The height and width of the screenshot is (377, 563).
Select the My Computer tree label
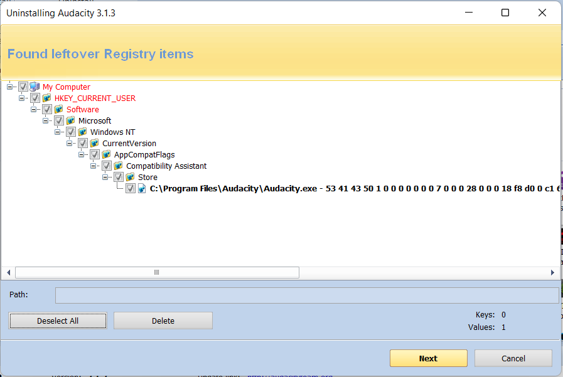click(67, 87)
